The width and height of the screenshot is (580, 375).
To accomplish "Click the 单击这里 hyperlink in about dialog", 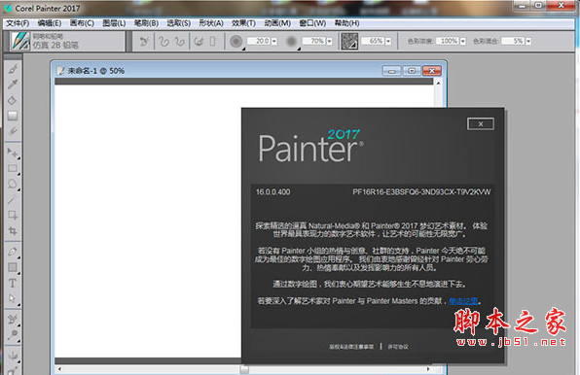I will (x=464, y=301).
